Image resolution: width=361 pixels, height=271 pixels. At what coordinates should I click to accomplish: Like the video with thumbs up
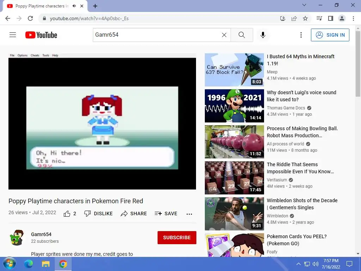click(70, 213)
